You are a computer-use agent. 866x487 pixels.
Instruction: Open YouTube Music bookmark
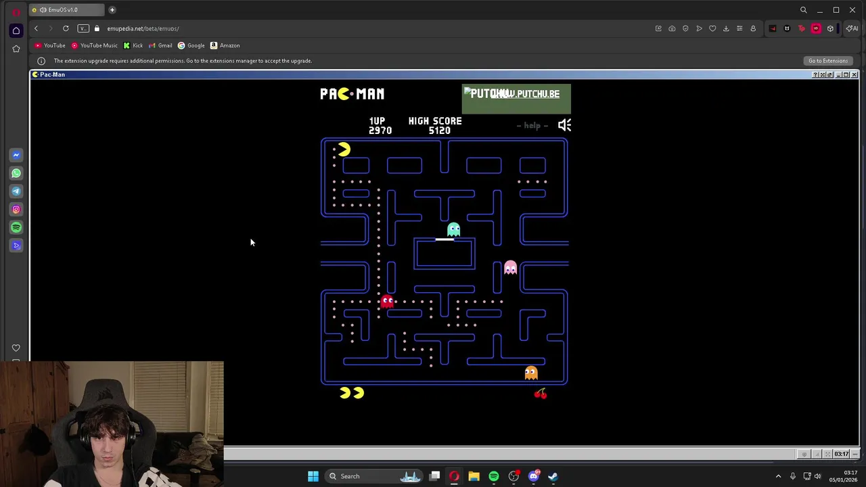coord(95,45)
